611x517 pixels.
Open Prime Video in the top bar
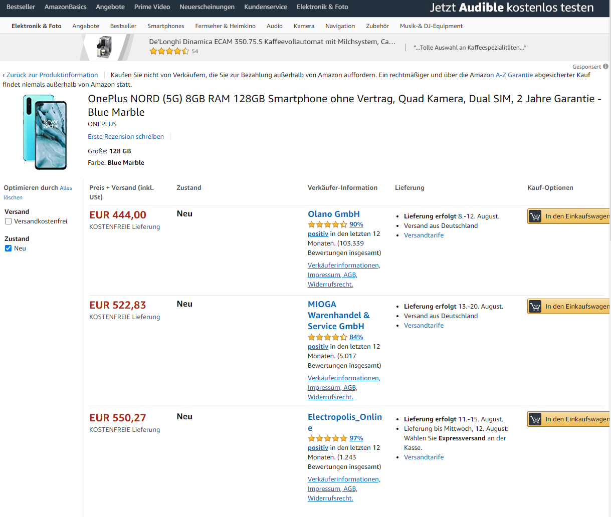click(x=152, y=7)
